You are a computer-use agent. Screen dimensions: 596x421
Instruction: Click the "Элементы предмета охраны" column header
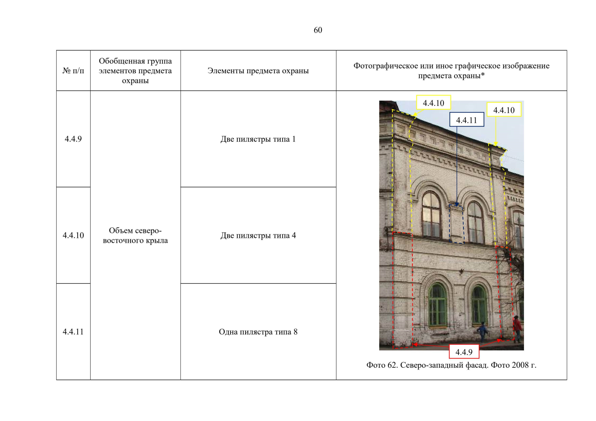[x=258, y=71]
